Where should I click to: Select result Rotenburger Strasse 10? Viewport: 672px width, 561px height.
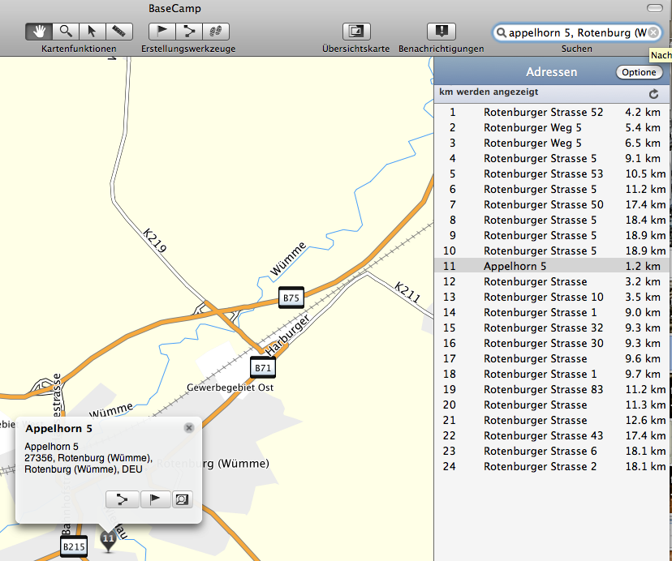pyautogui.click(x=552, y=298)
